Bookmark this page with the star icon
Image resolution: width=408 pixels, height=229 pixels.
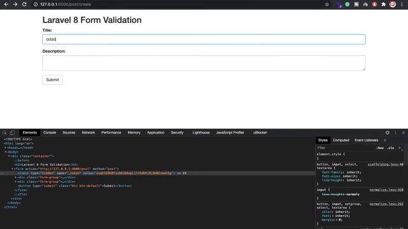[x=327, y=4]
